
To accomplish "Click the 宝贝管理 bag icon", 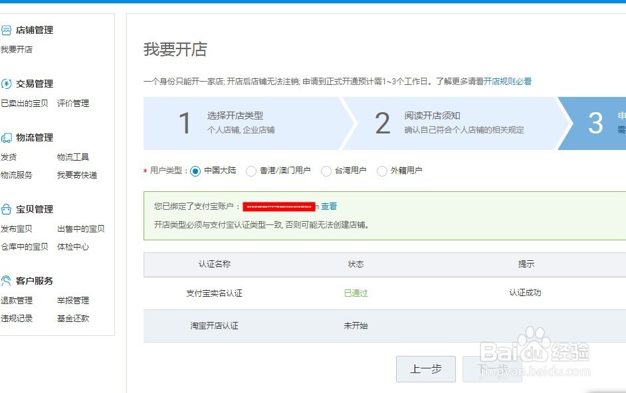I will (6, 210).
